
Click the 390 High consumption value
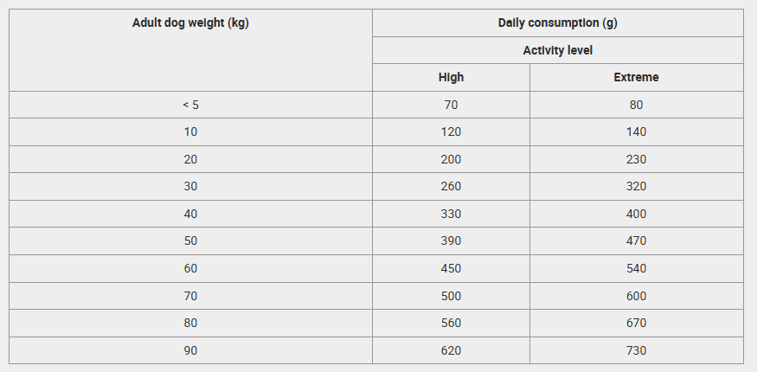coord(451,241)
